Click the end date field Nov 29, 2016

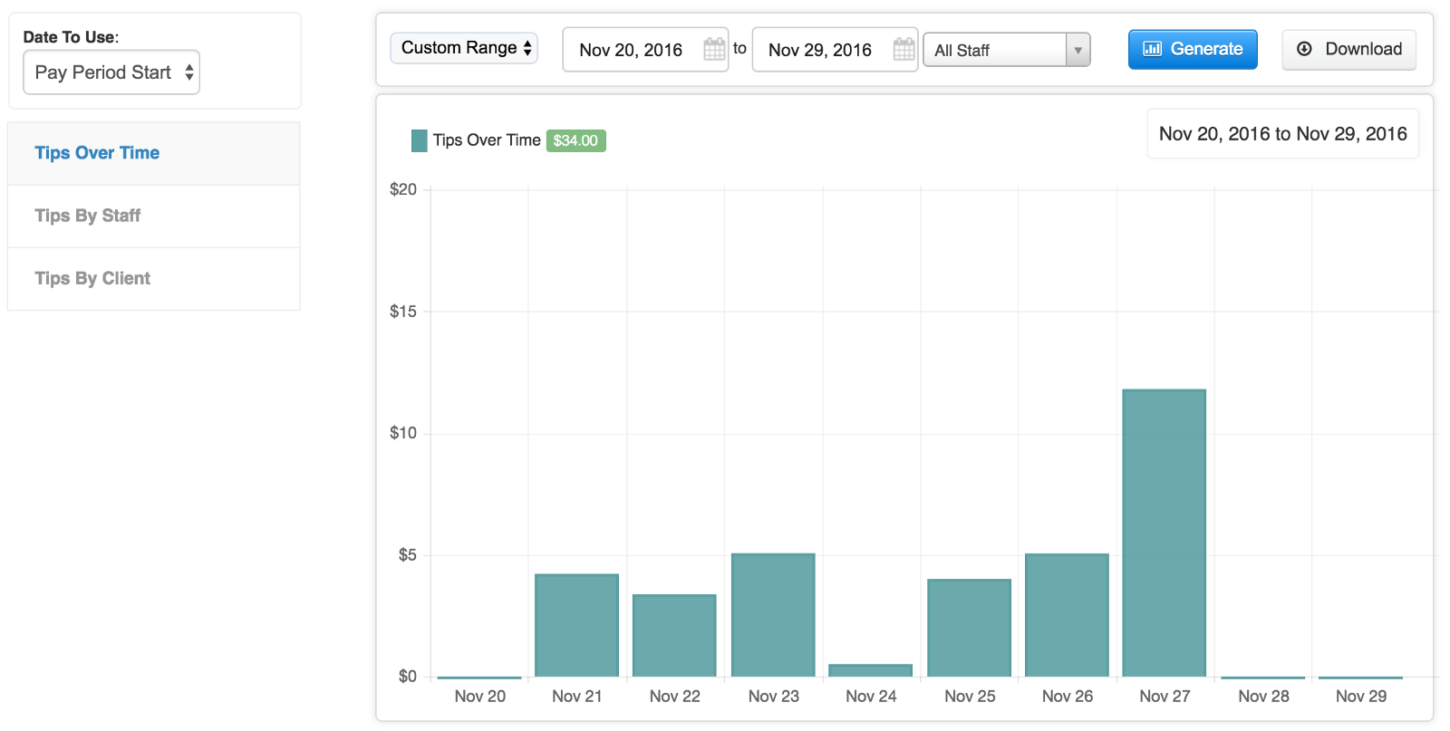835,50
